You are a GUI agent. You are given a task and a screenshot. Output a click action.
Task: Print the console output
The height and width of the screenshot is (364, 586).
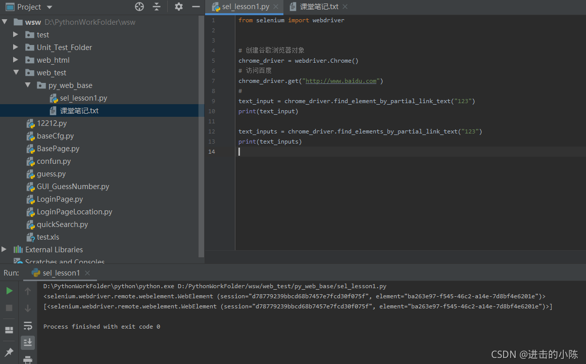[28, 360]
